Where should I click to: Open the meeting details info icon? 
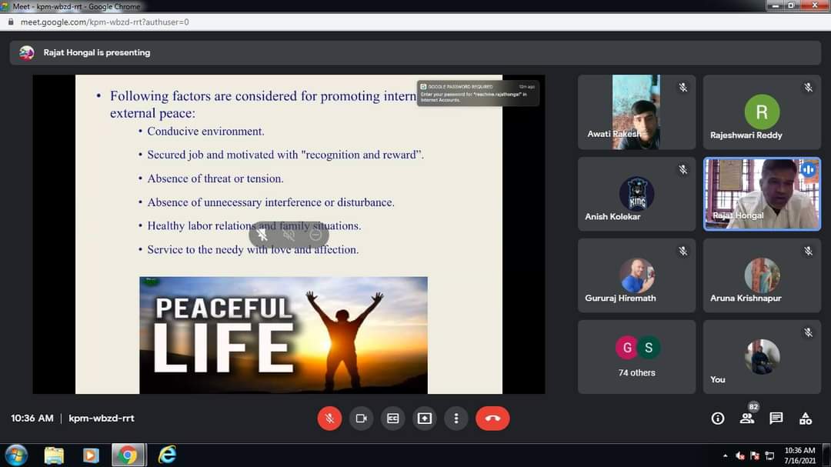717,418
